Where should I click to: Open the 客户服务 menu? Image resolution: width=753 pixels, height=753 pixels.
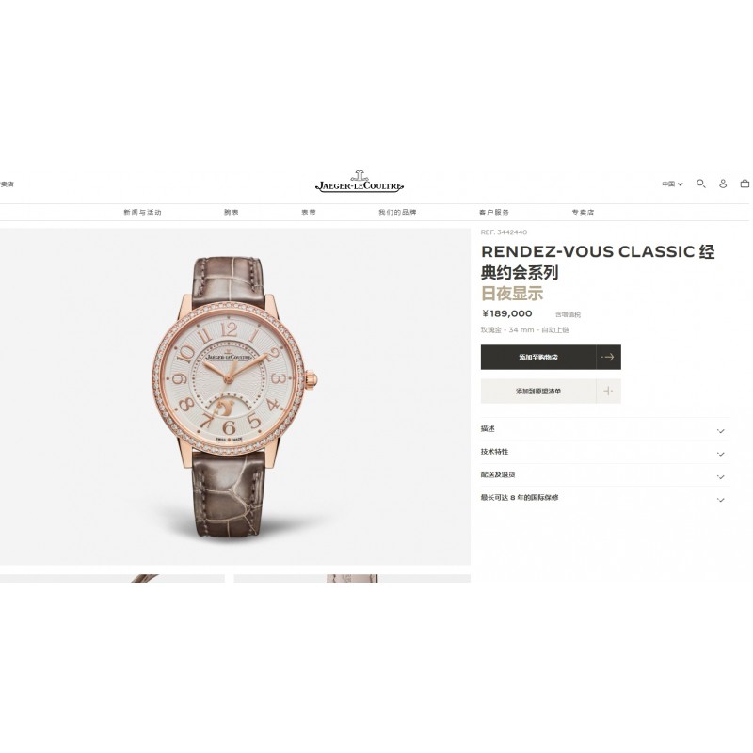(494, 213)
